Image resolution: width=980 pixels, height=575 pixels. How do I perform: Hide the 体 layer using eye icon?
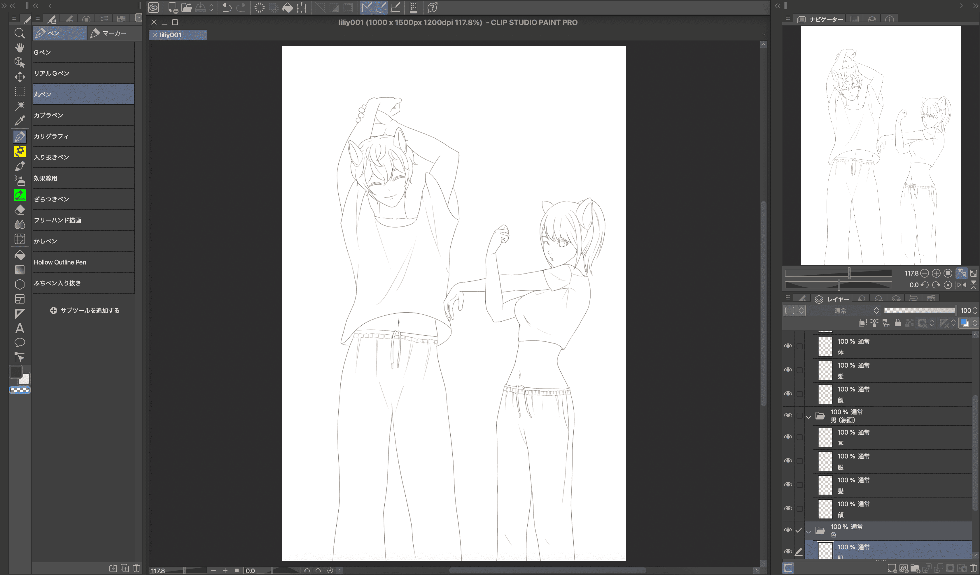click(x=788, y=346)
